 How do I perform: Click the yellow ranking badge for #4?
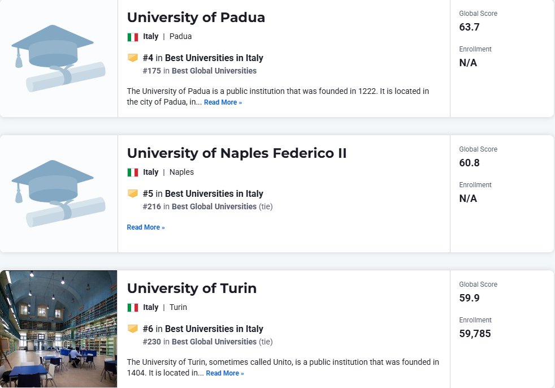point(133,58)
